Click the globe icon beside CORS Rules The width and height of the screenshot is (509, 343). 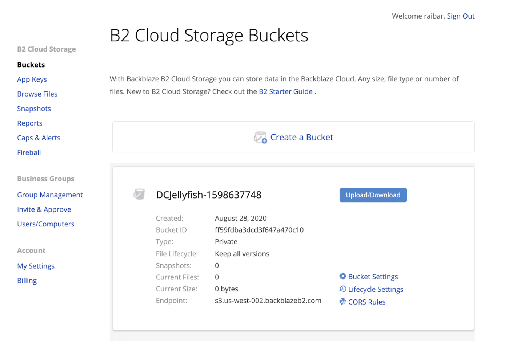342,302
